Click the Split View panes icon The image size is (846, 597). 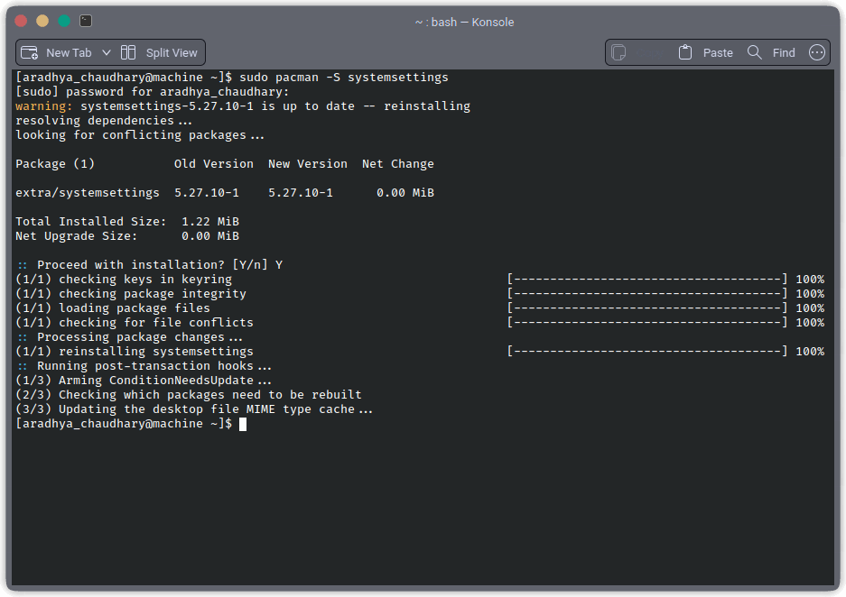coord(128,52)
